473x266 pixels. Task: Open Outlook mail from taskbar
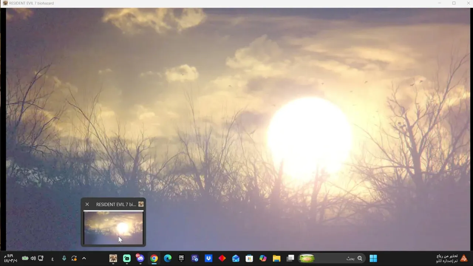236,258
